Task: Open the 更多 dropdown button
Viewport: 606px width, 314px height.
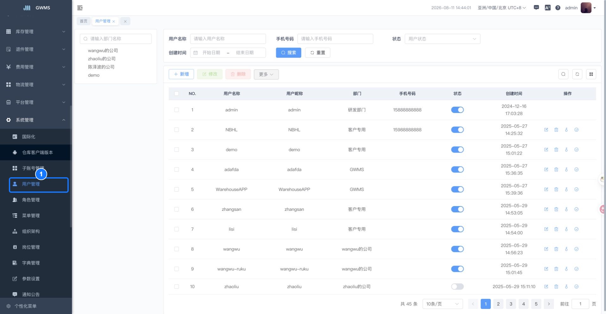Action: point(266,74)
